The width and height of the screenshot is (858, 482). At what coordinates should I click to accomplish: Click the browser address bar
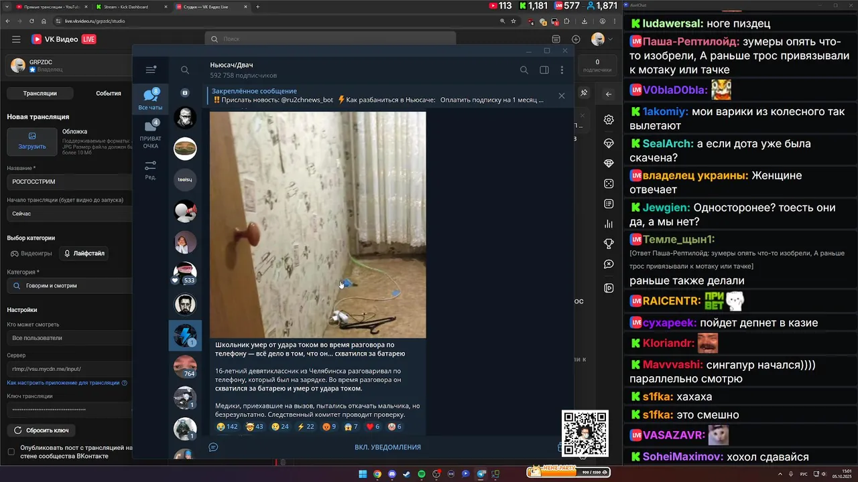pos(275,21)
